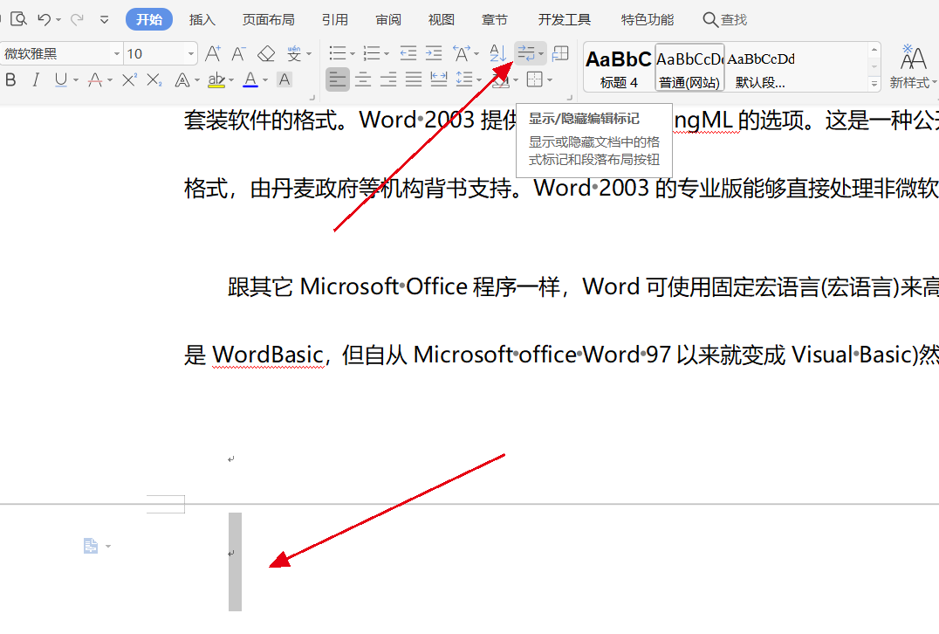Insert numbered list
This screenshot has height=634, width=939.
tap(372, 53)
